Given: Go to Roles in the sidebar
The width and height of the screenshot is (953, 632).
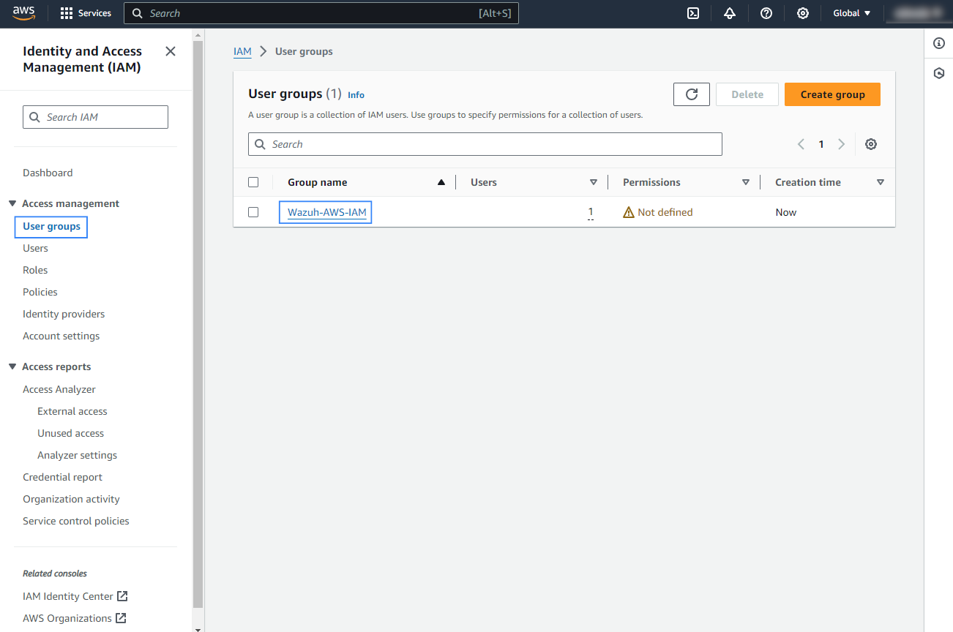Looking at the screenshot, I should pyautogui.click(x=35, y=270).
